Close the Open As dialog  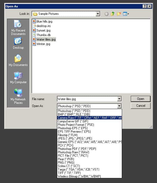click(150, 6)
